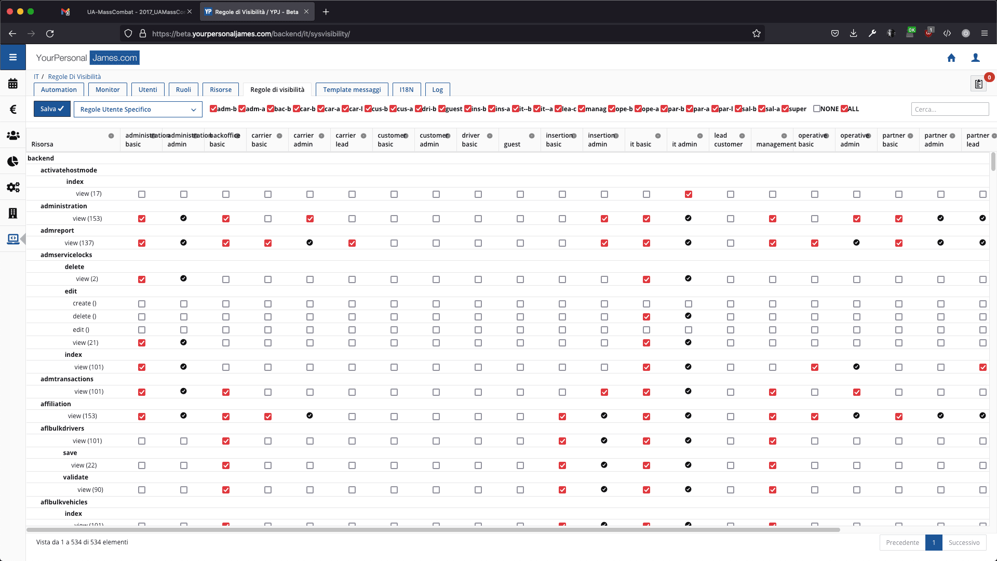Open the clipboard notifications icon

tap(979, 84)
